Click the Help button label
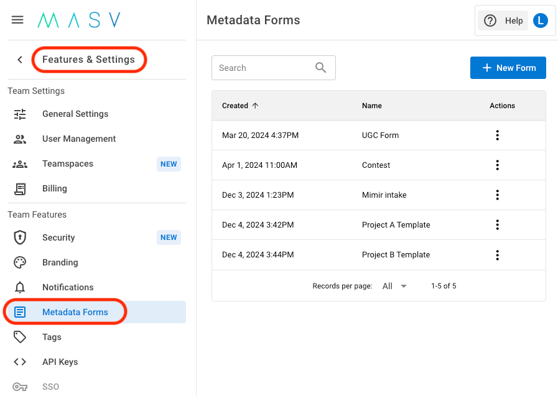Image resolution: width=558 pixels, height=396 pixels. pos(514,21)
